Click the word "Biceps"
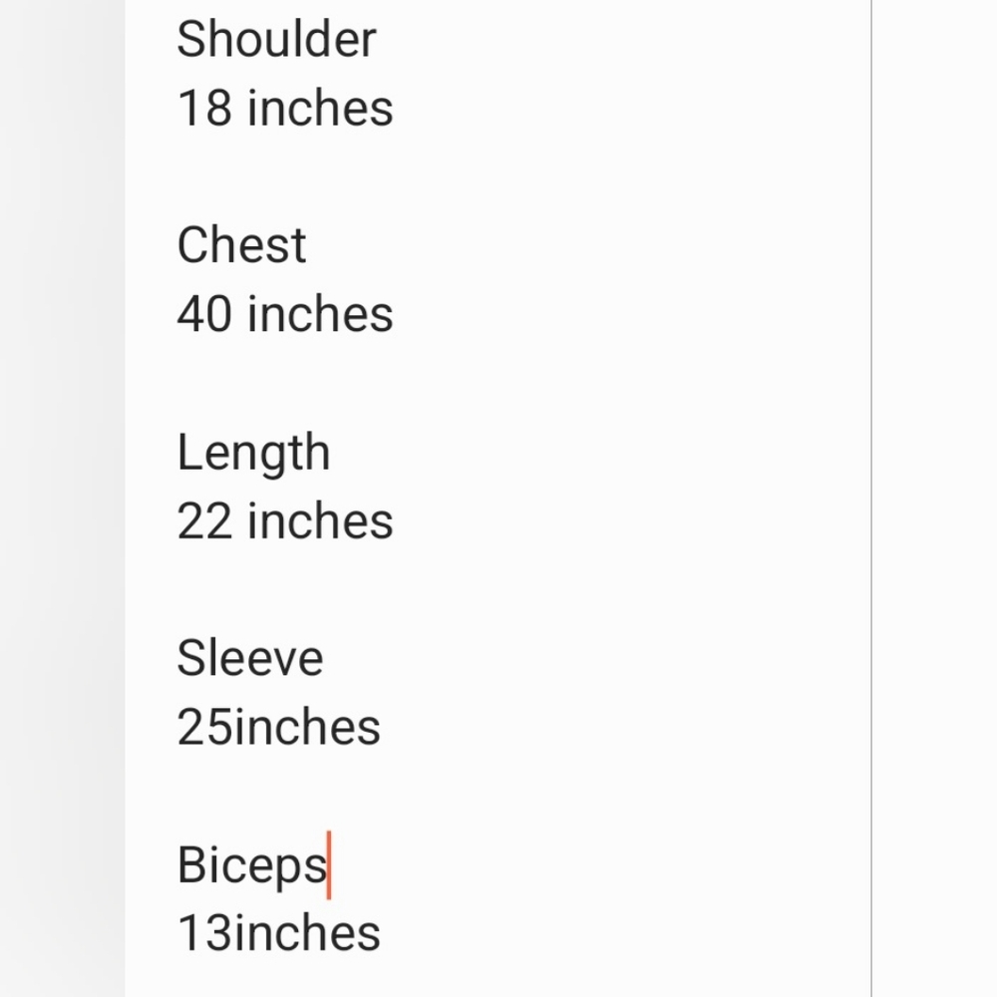The height and width of the screenshot is (997, 997). pyautogui.click(x=252, y=866)
